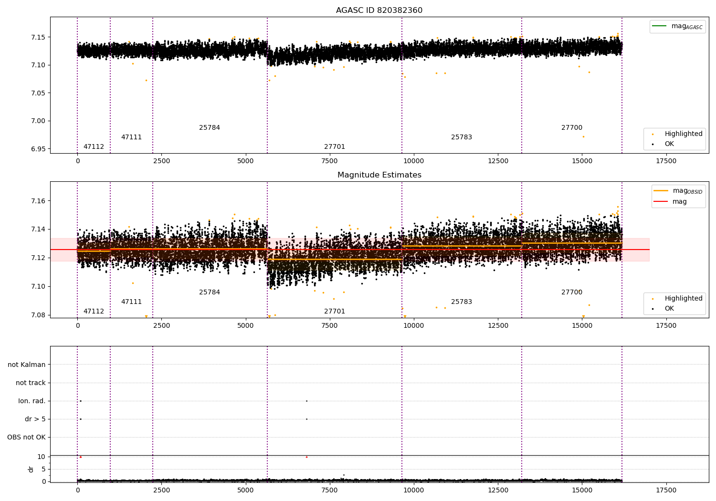Screen dimensions: 716x501
Task: Click the dr y-tick labeled 10
Action: [41, 457]
